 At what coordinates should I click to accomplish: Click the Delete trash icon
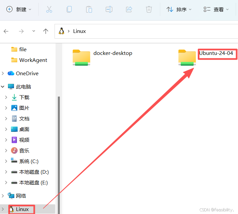[x=149, y=9]
